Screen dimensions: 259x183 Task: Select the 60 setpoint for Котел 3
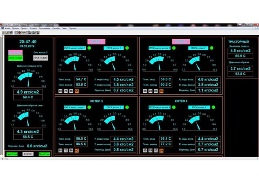coord(60,150)
